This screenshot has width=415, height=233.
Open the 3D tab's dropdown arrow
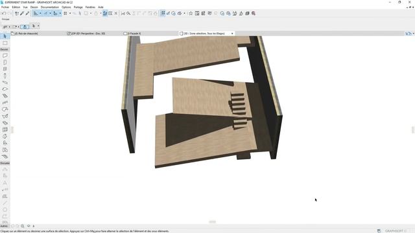pos(232,34)
